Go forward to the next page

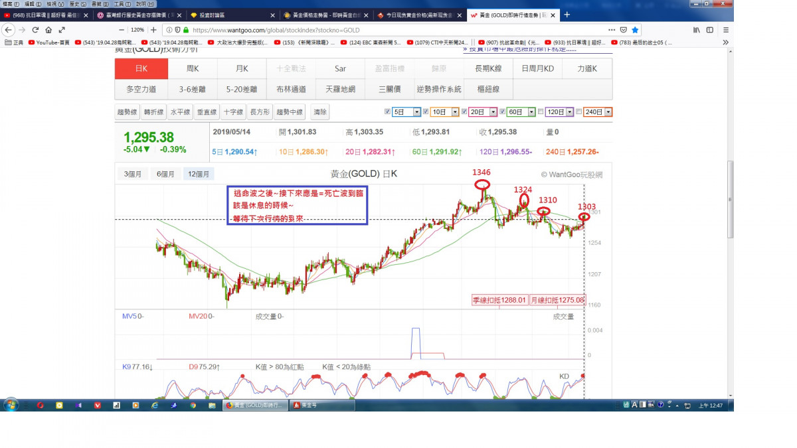point(22,30)
